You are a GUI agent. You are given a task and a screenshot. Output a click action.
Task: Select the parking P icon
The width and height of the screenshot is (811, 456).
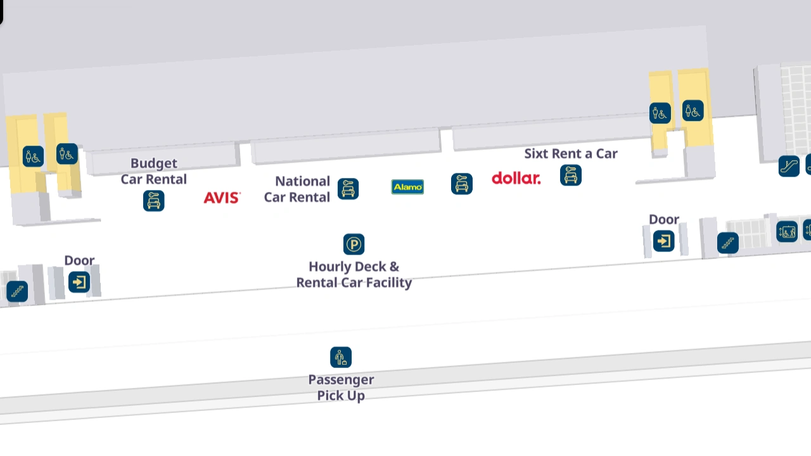click(354, 244)
